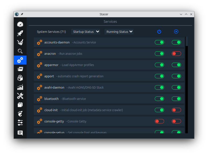Disable accounts-daemon startup toggle
The image size is (208, 155).
[x=159, y=42]
